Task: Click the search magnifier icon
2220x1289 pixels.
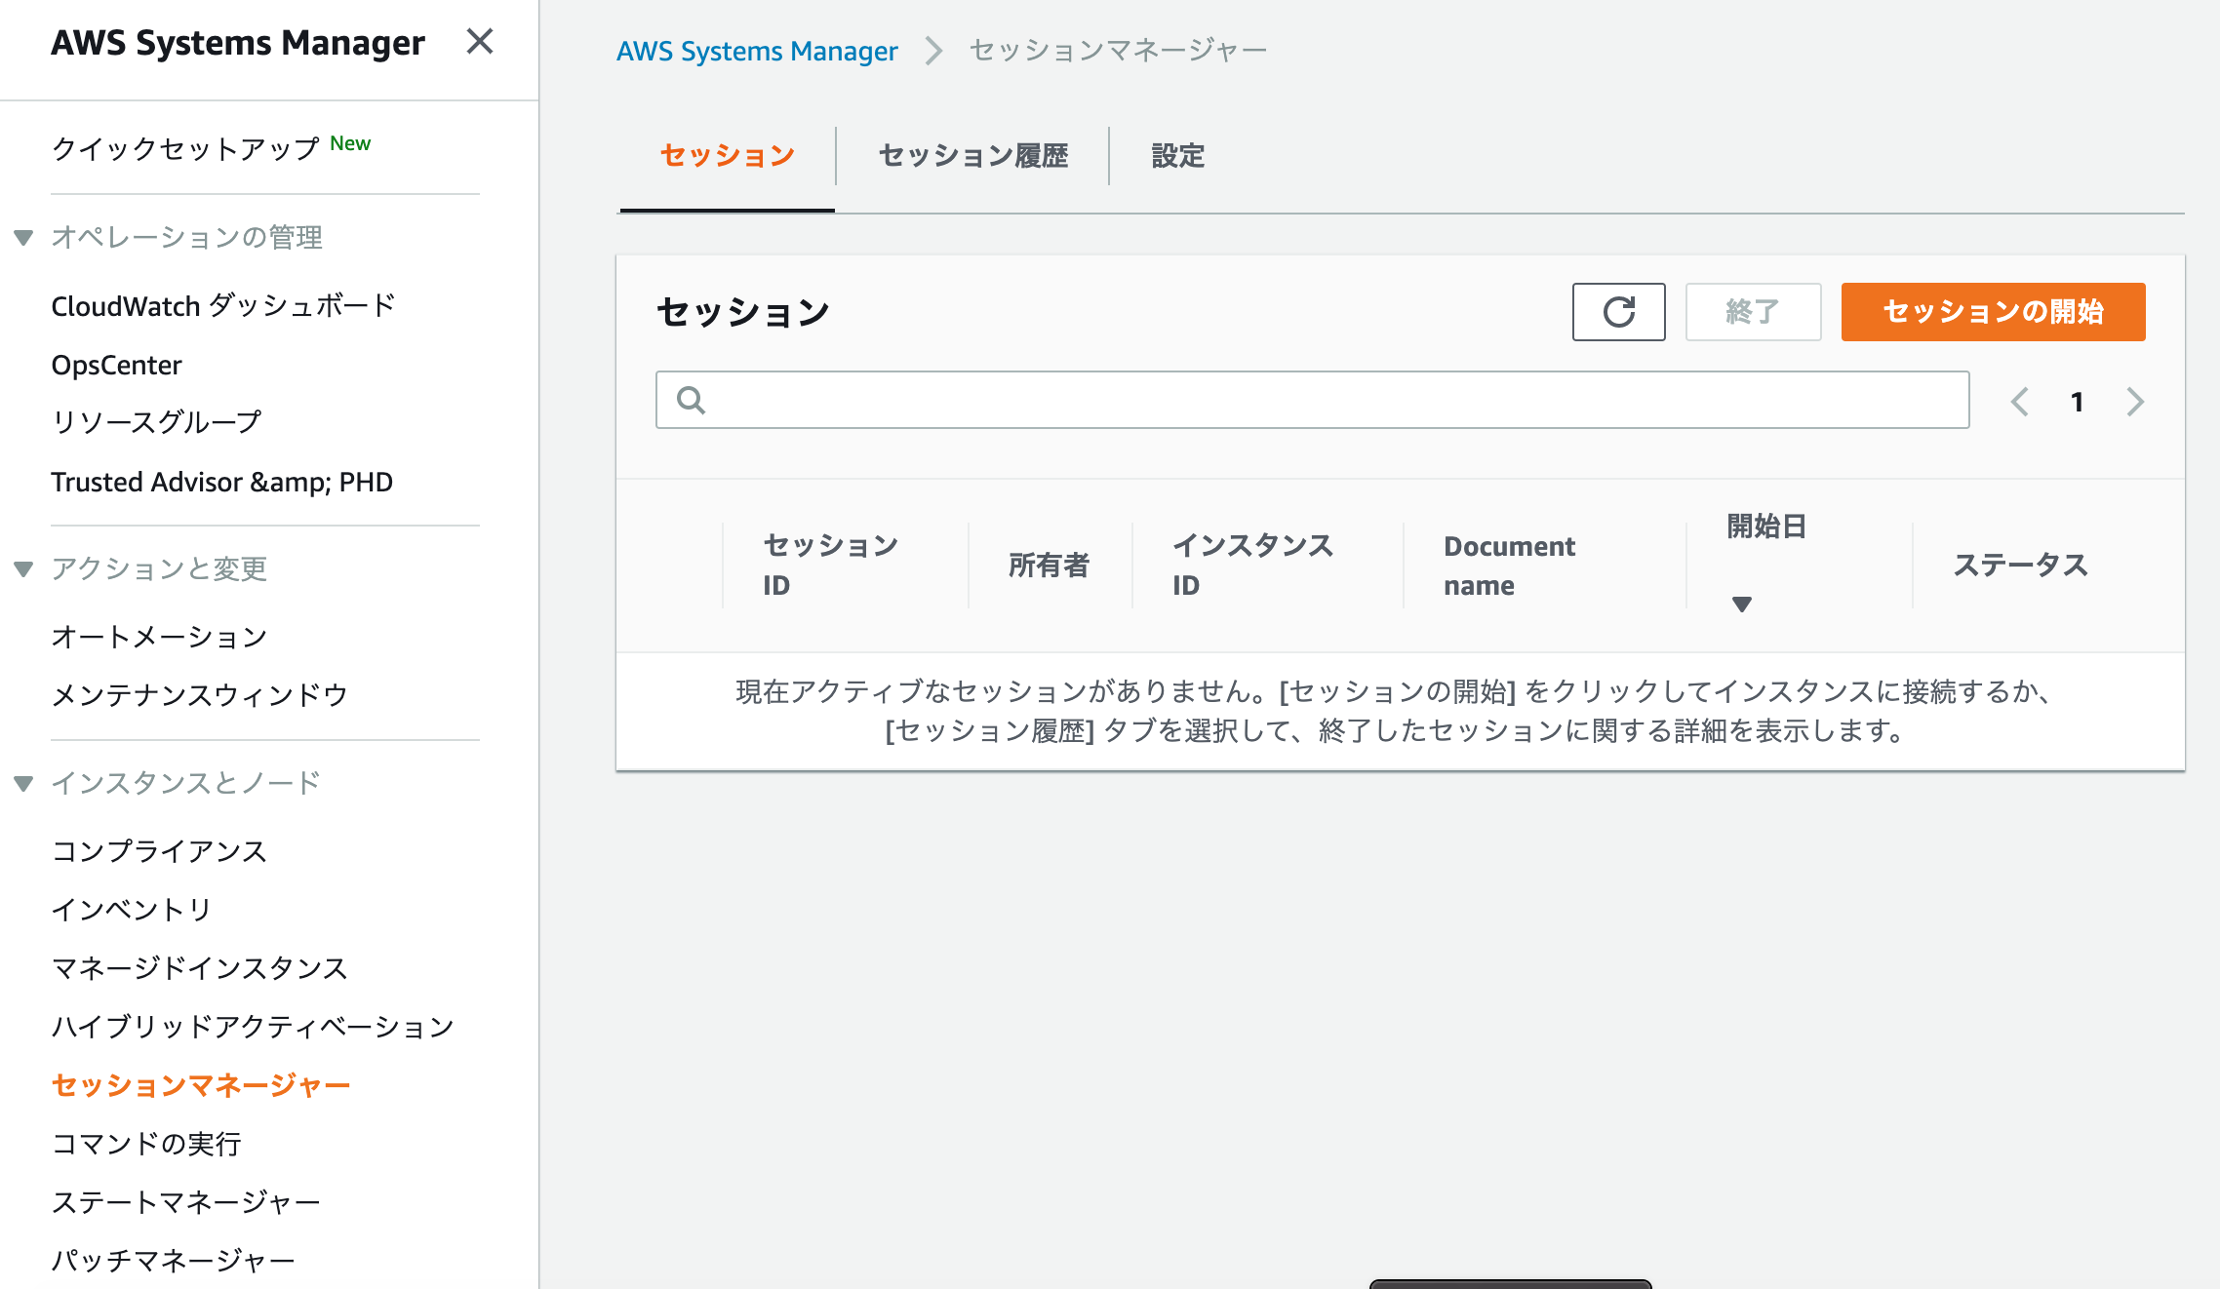Action: click(x=691, y=400)
